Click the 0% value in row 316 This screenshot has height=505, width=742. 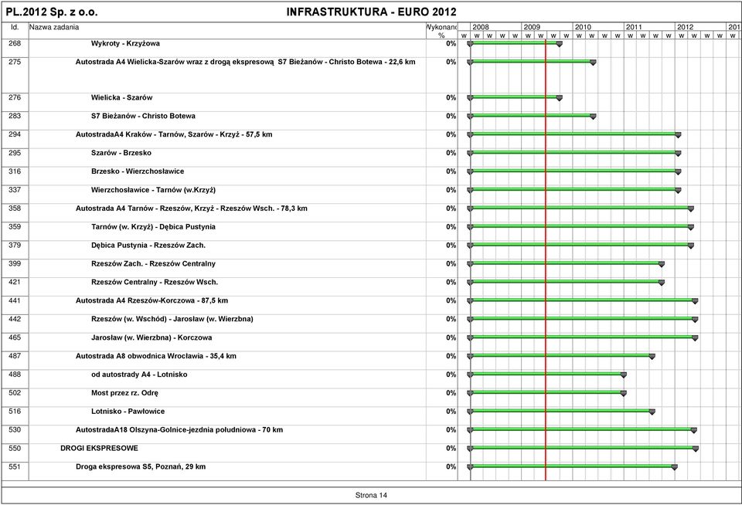(451, 171)
